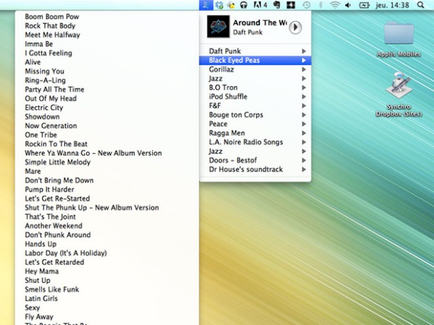Viewport: 434px width, 325px height.
Task: Play Now Generation
Action: [x=107, y=126]
